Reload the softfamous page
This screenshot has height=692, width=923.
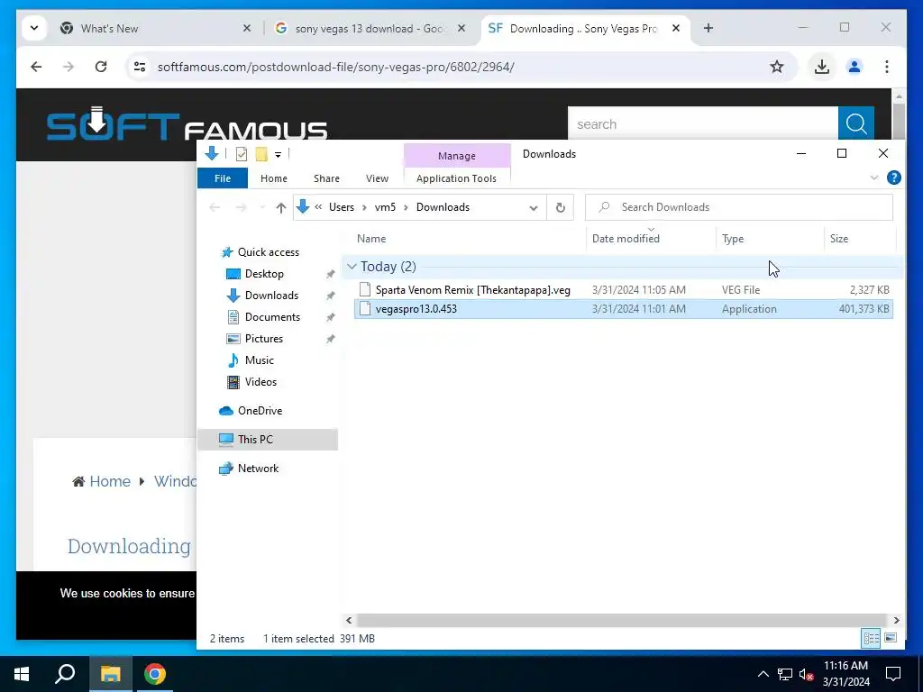coord(101,67)
